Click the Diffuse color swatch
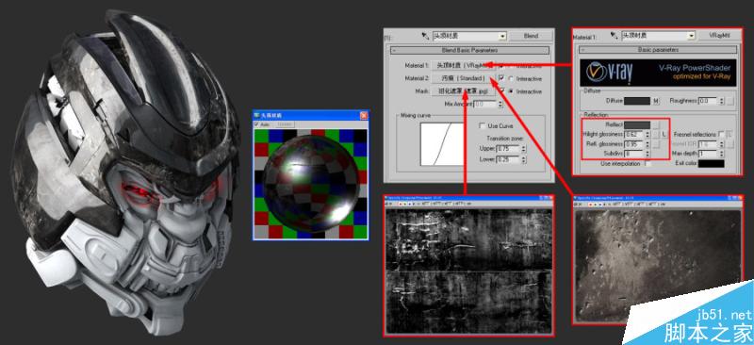The width and height of the screenshot is (754, 345). pyautogui.click(x=638, y=101)
